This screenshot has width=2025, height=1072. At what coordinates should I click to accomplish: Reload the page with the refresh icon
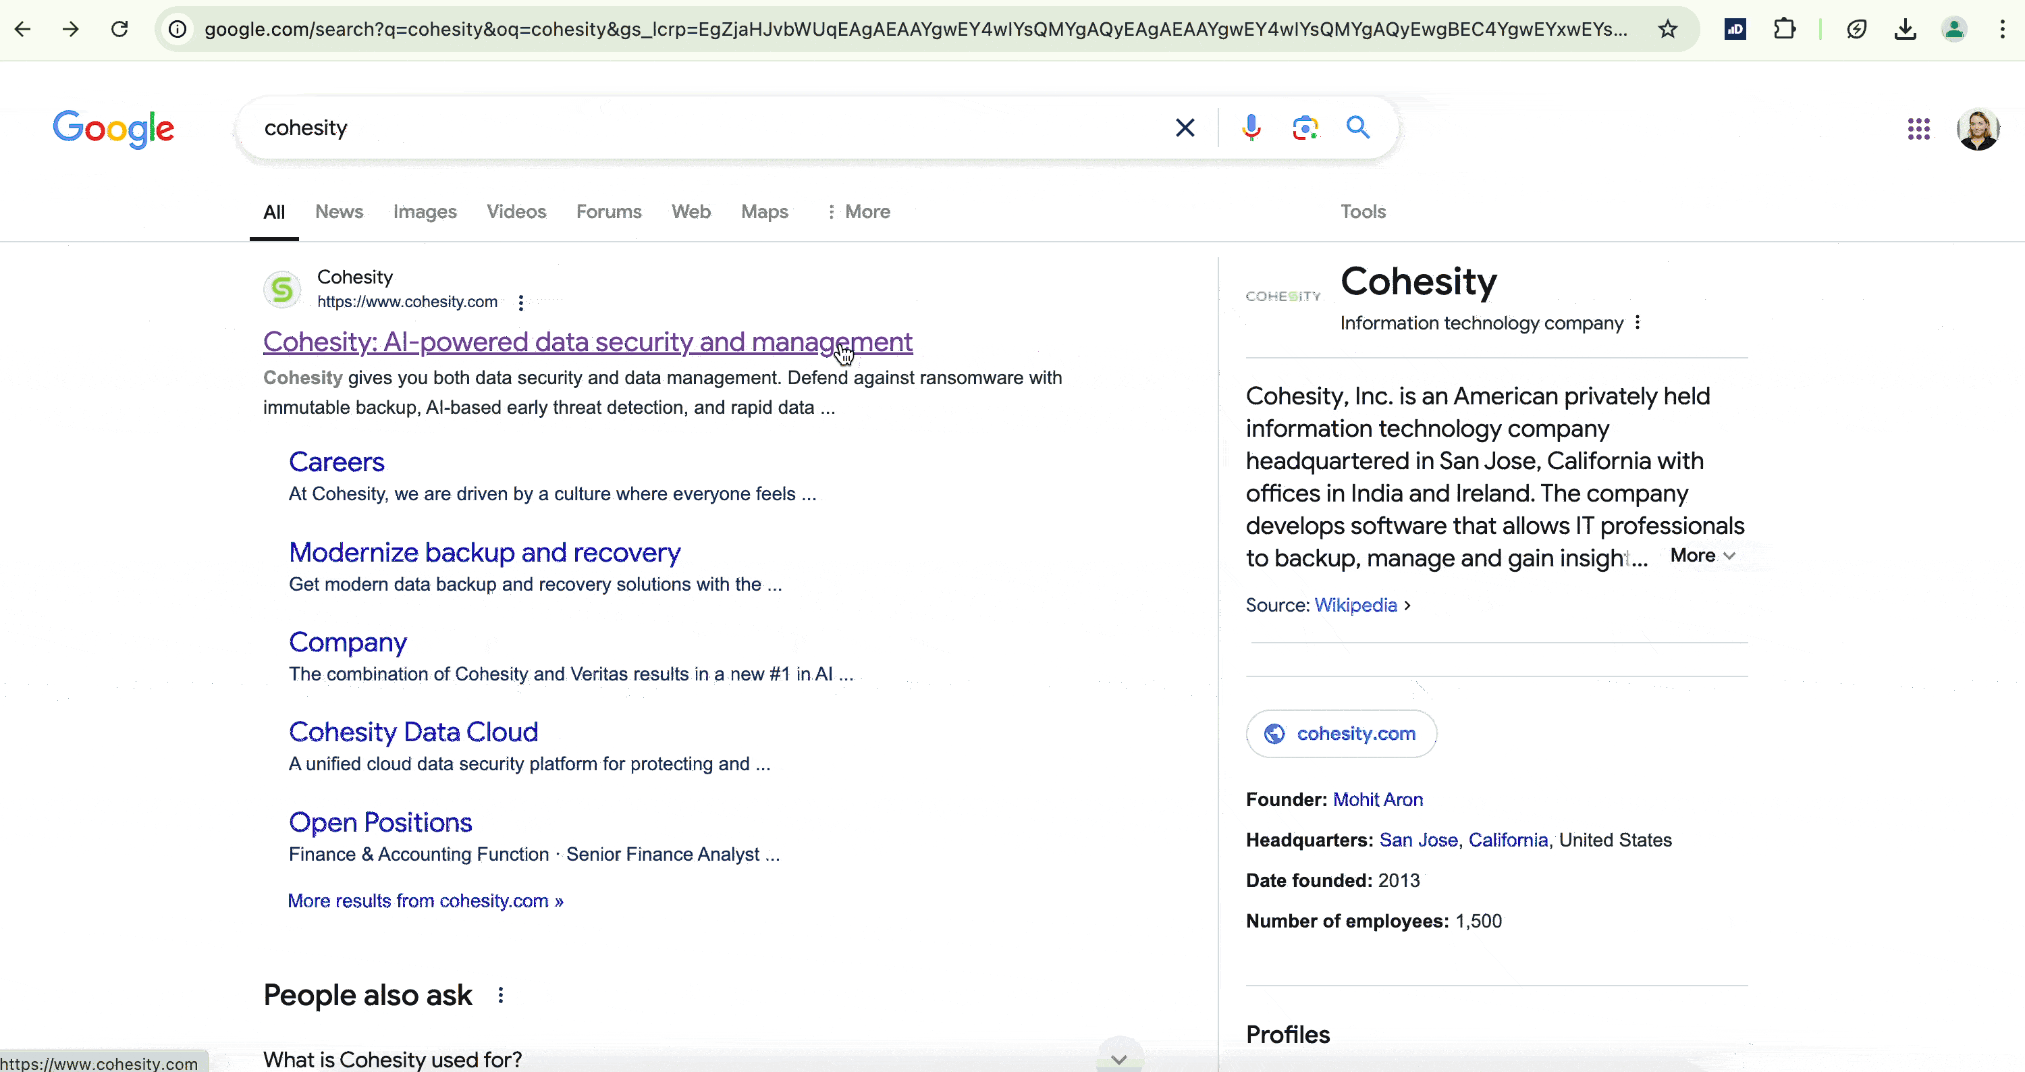[119, 29]
